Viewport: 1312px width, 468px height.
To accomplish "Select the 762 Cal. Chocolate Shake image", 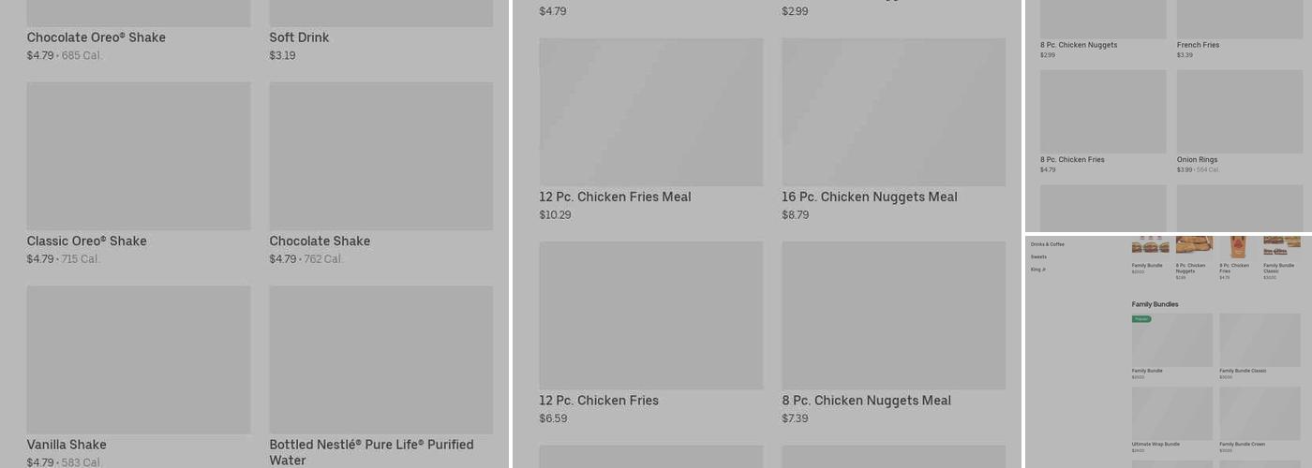I will (380, 155).
